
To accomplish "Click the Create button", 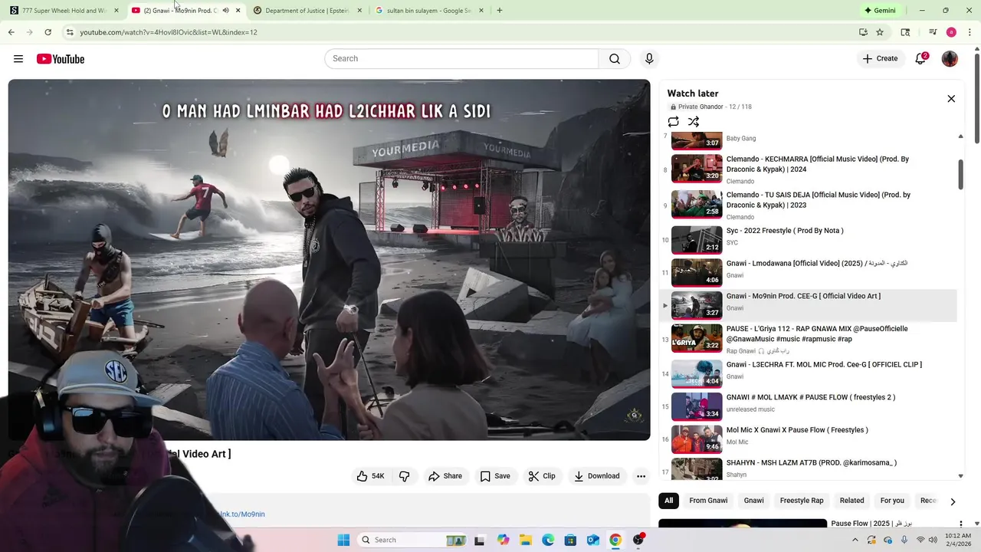I will tap(880, 59).
